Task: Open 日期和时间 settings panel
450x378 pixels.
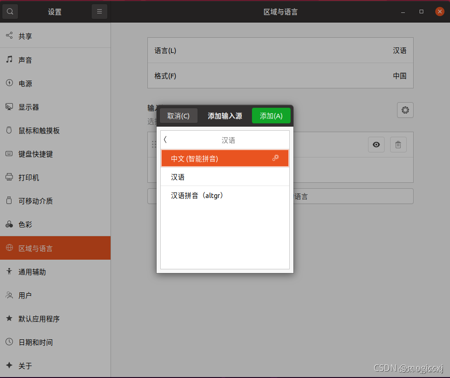Action: pos(55,342)
